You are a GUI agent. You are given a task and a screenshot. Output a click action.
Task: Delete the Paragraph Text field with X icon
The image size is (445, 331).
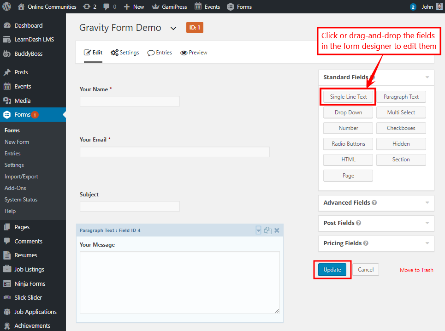click(277, 231)
